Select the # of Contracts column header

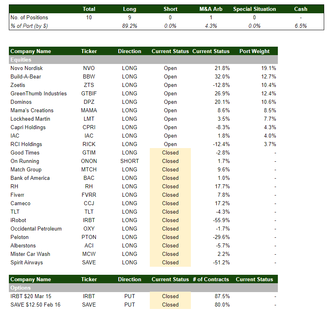[x=211, y=279]
